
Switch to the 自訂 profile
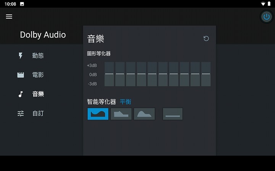tap(38, 114)
